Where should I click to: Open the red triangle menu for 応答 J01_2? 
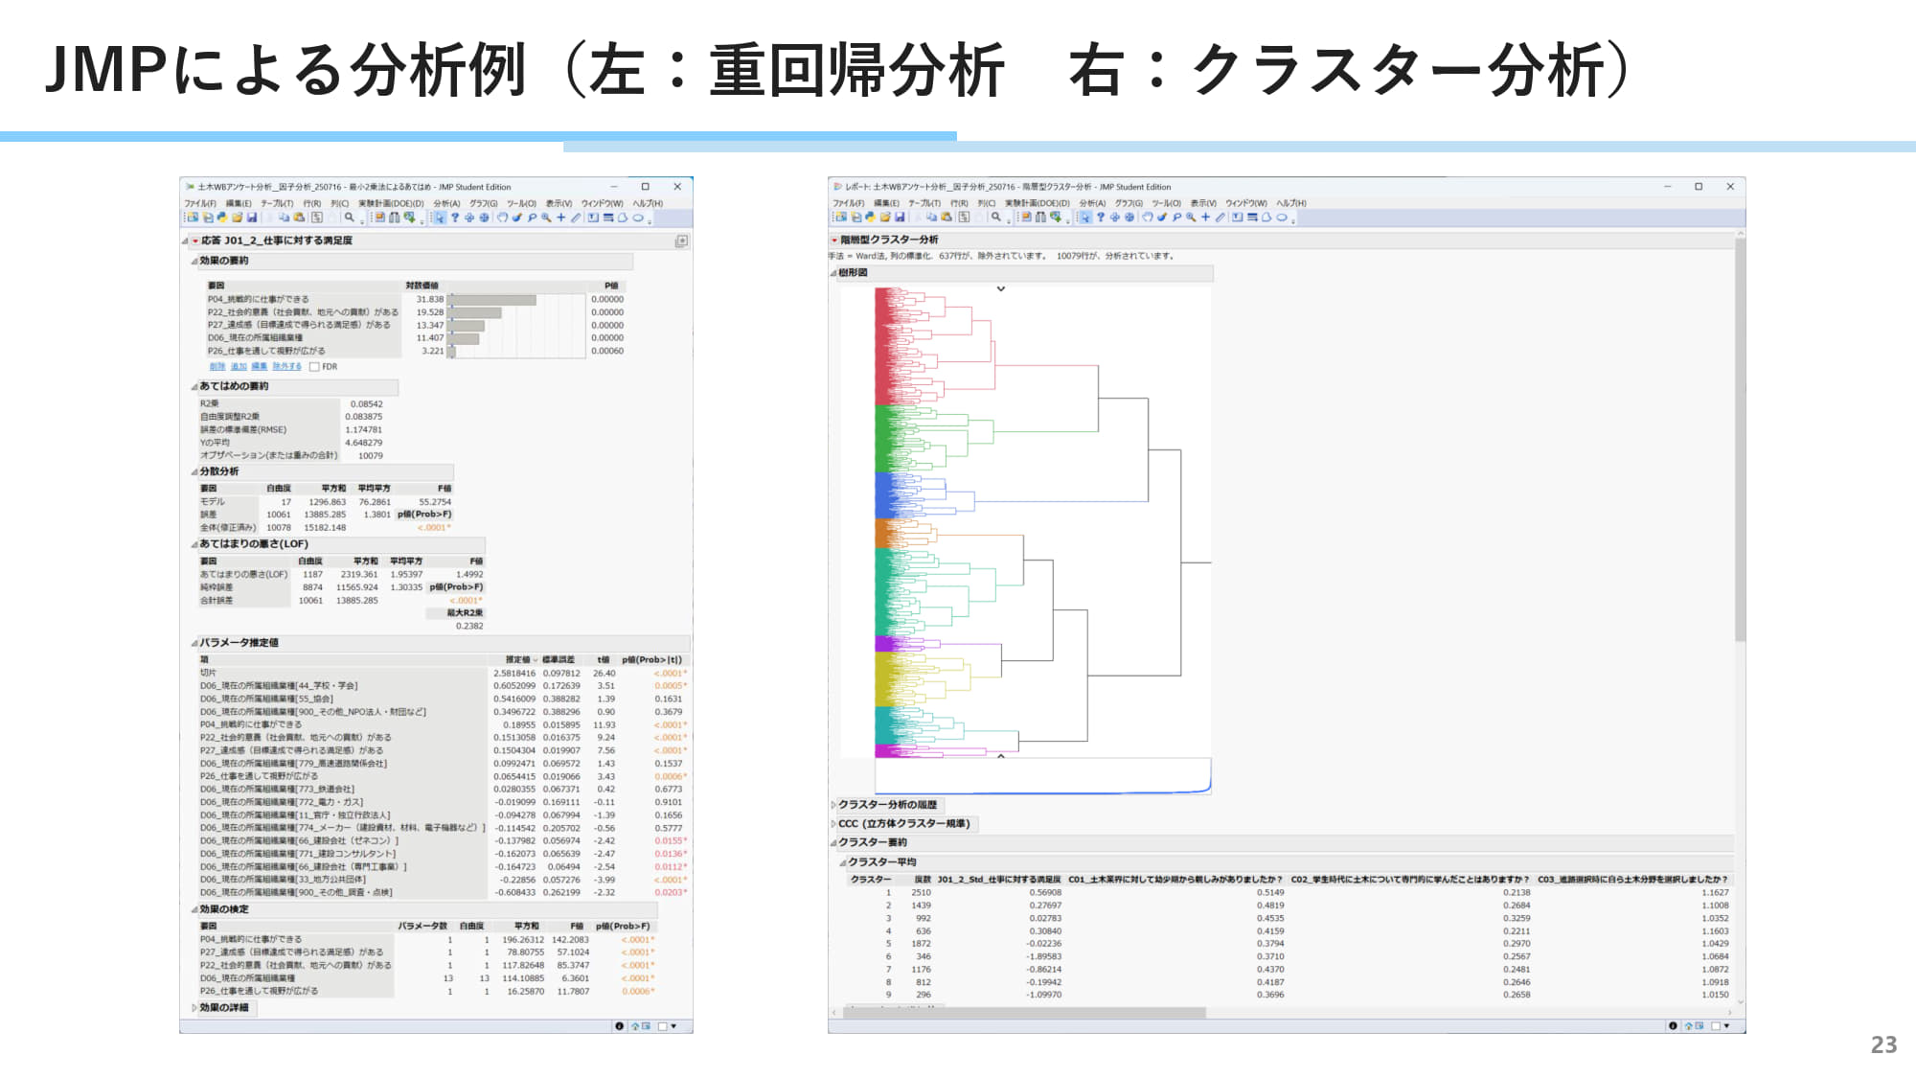(195, 241)
